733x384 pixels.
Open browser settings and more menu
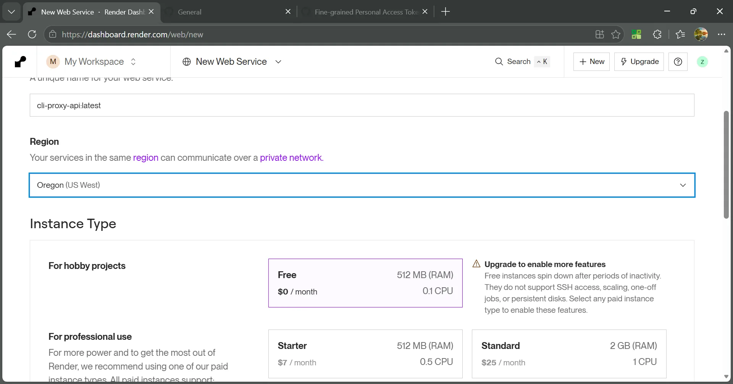pos(722,35)
